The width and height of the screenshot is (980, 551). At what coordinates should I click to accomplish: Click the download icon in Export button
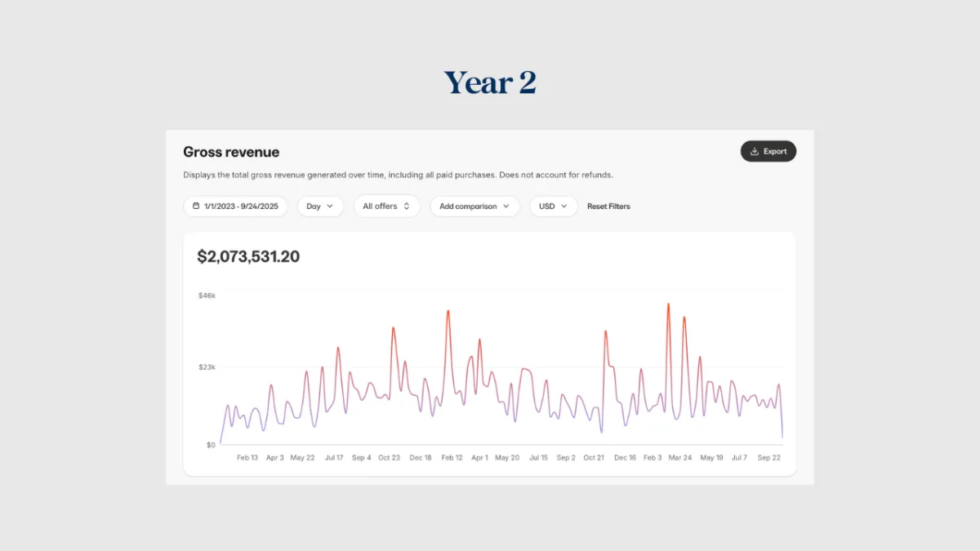[755, 151]
